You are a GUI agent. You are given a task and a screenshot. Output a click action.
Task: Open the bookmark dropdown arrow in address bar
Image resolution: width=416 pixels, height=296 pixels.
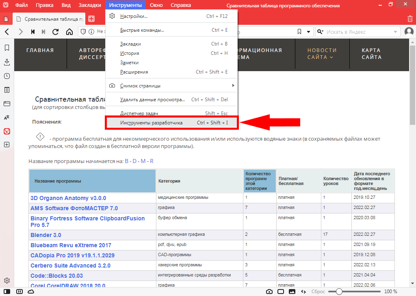[308, 32]
